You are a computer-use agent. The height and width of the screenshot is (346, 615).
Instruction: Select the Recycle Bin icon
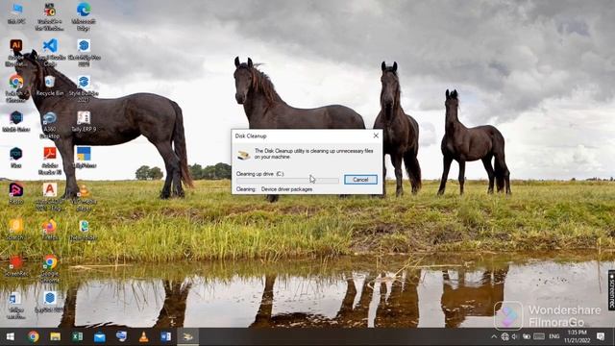click(49, 86)
